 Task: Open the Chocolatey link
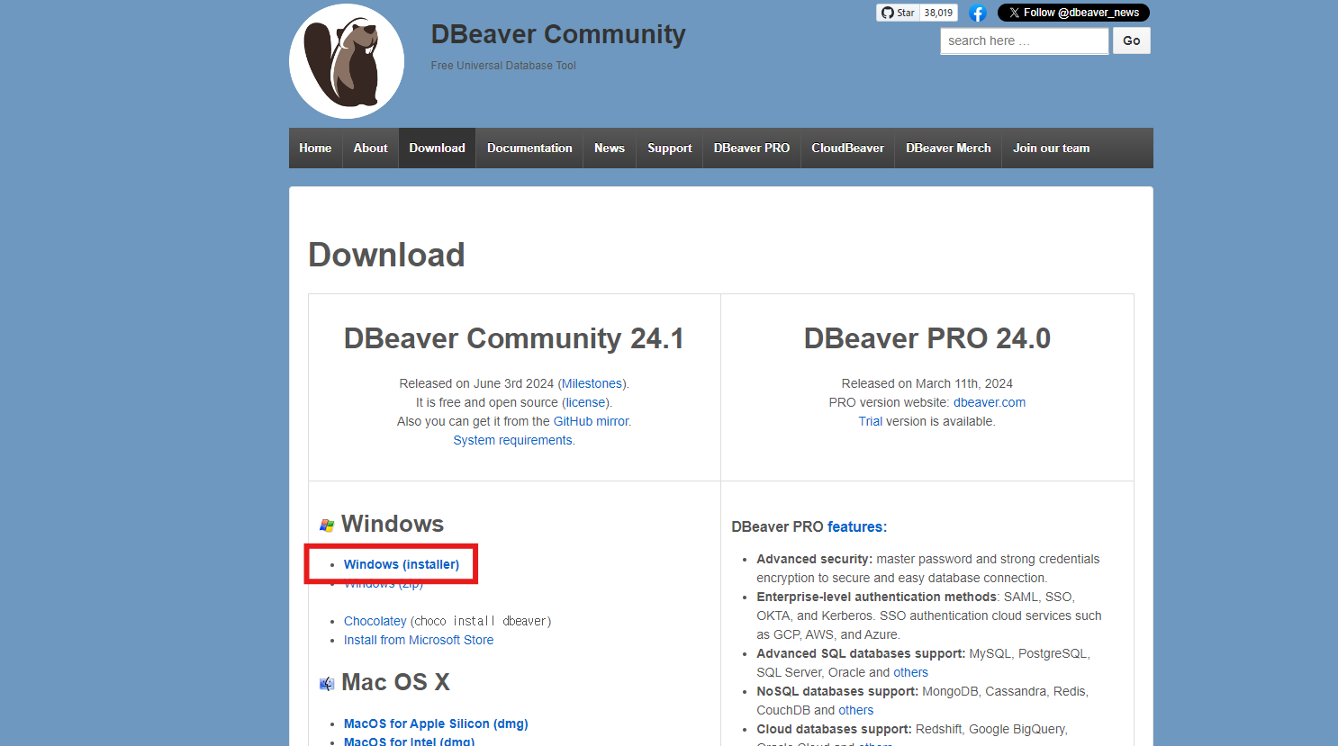[x=375, y=621]
